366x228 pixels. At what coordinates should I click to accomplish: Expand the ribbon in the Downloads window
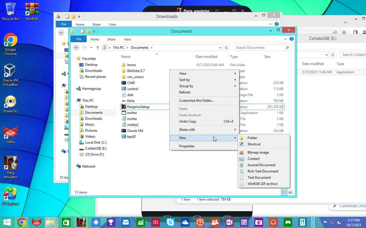(x=270, y=24)
